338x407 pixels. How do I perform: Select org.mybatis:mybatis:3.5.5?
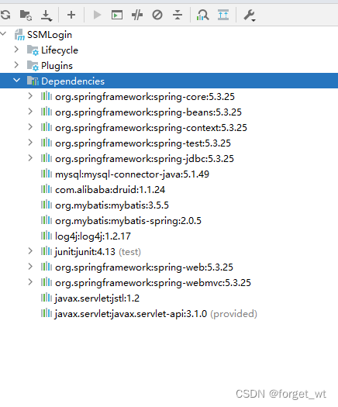pyautogui.click(x=112, y=205)
